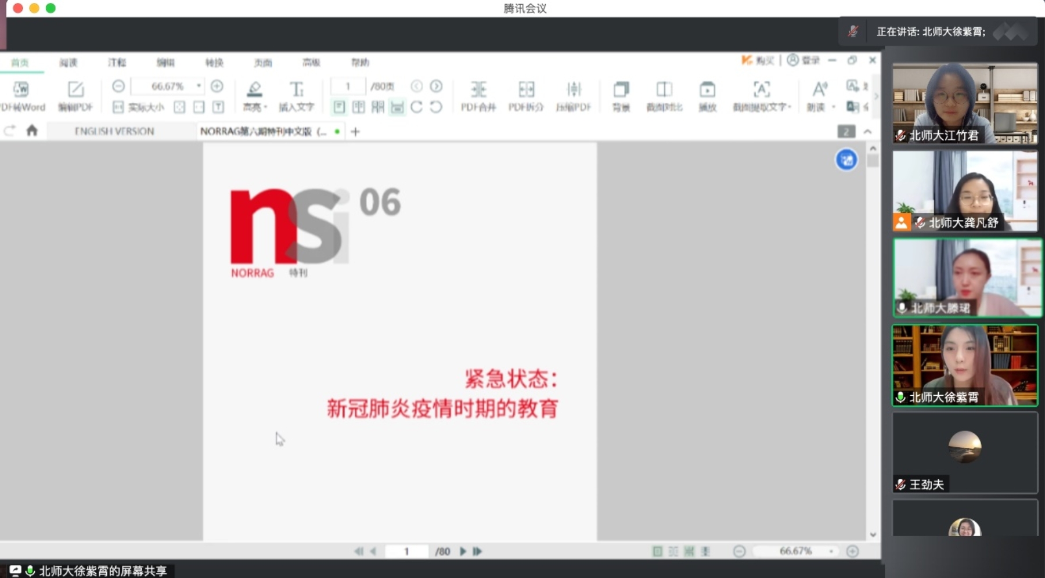
Task: Toggle continuous scrolling view in toolbar
Action: pos(397,107)
